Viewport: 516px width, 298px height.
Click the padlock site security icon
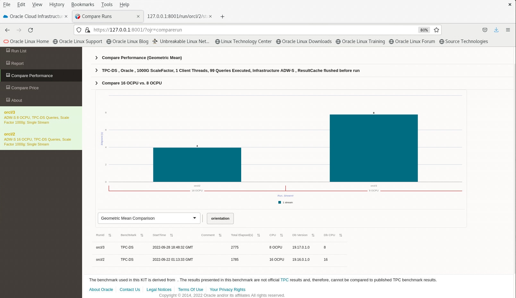(87, 30)
